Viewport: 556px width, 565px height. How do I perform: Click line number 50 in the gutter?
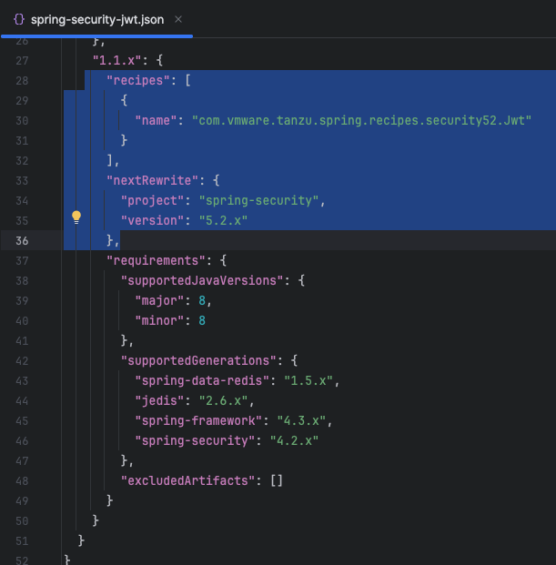(22, 520)
